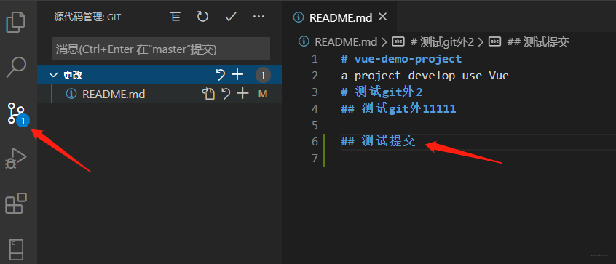Focus the commit message input field
The width and height of the screenshot is (616, 264).
tap(161, 49)
